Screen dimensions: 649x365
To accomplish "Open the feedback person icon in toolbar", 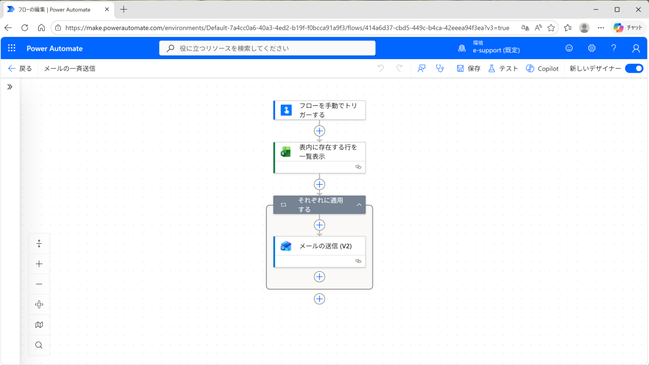I will pos(421,68).
